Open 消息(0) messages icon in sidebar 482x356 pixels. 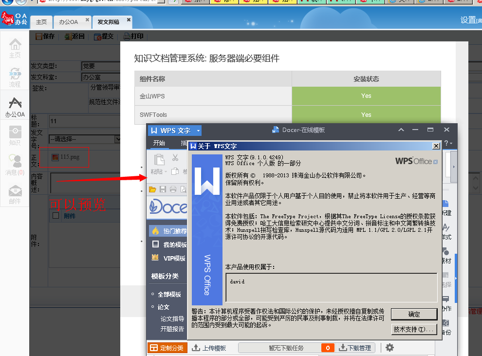[x=15, y=161]
